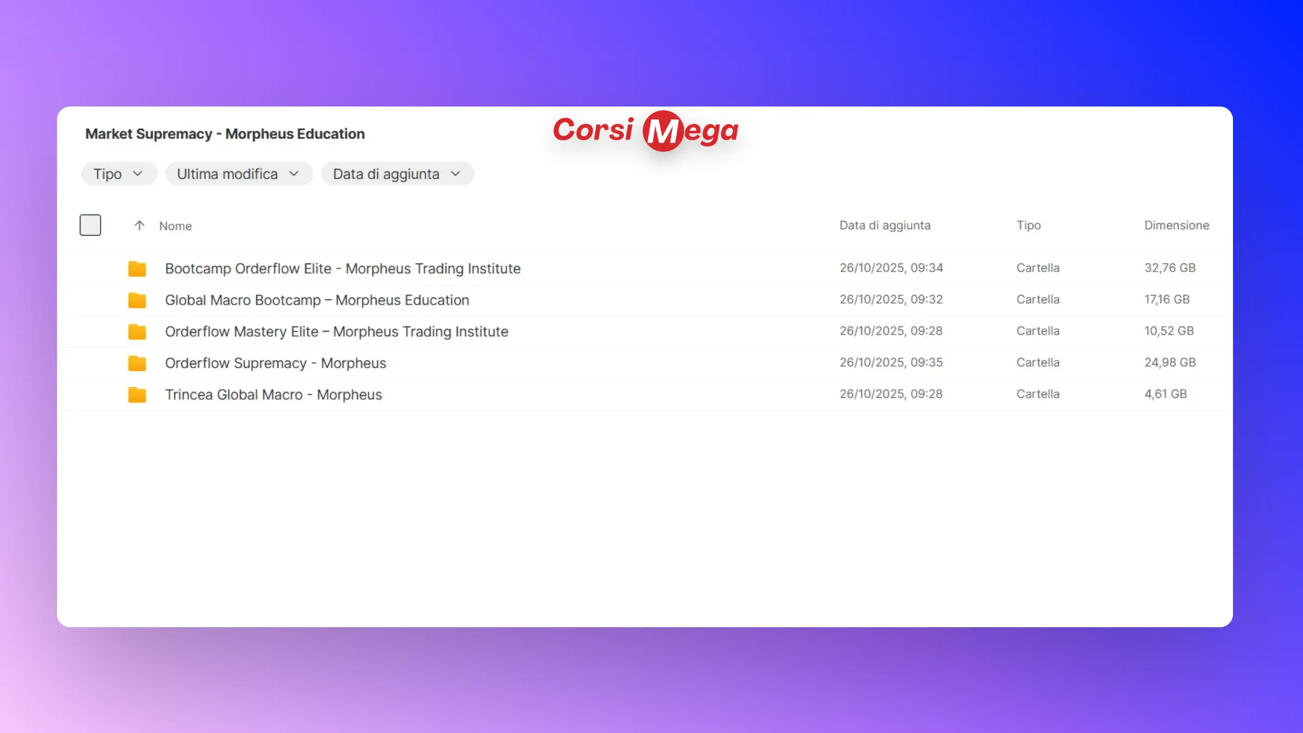This screenshot has height=733, width=1303.
Task: Open the Tipo filter dropdown
Action: (118, 174)
